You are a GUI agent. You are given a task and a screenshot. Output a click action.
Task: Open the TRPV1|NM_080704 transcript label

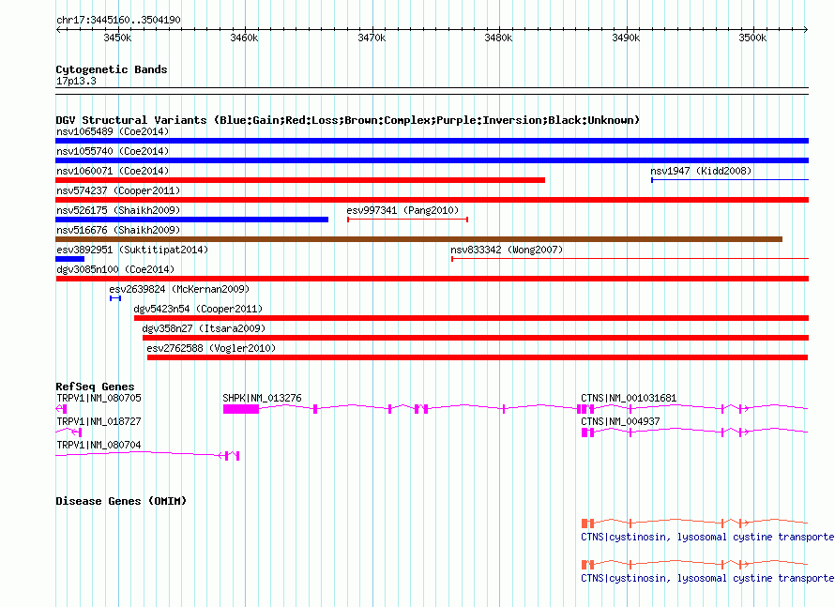[x=99, y=445]
